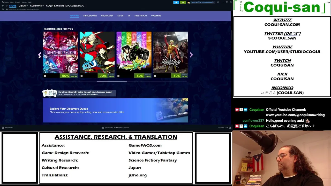Click Windows icon under Hellish Quart card
331x186 pixels.
pos(155,76)
